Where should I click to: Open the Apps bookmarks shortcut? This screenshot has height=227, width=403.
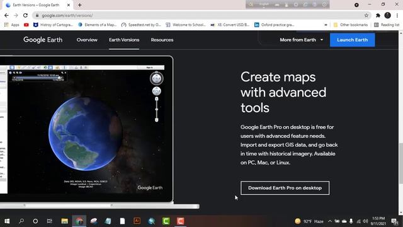(12, 25)
